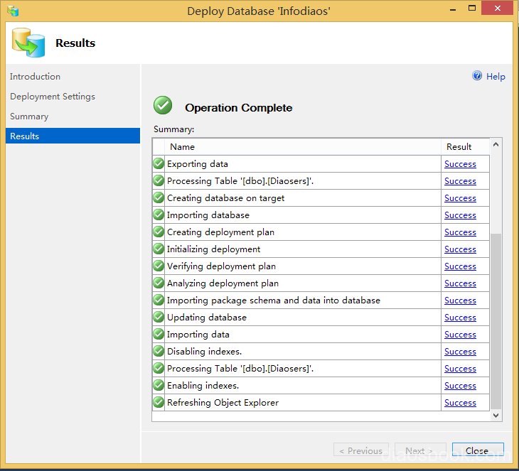Click the scroll down arrow of the summary list
The image size is (519, 471).
coord(496,415)
